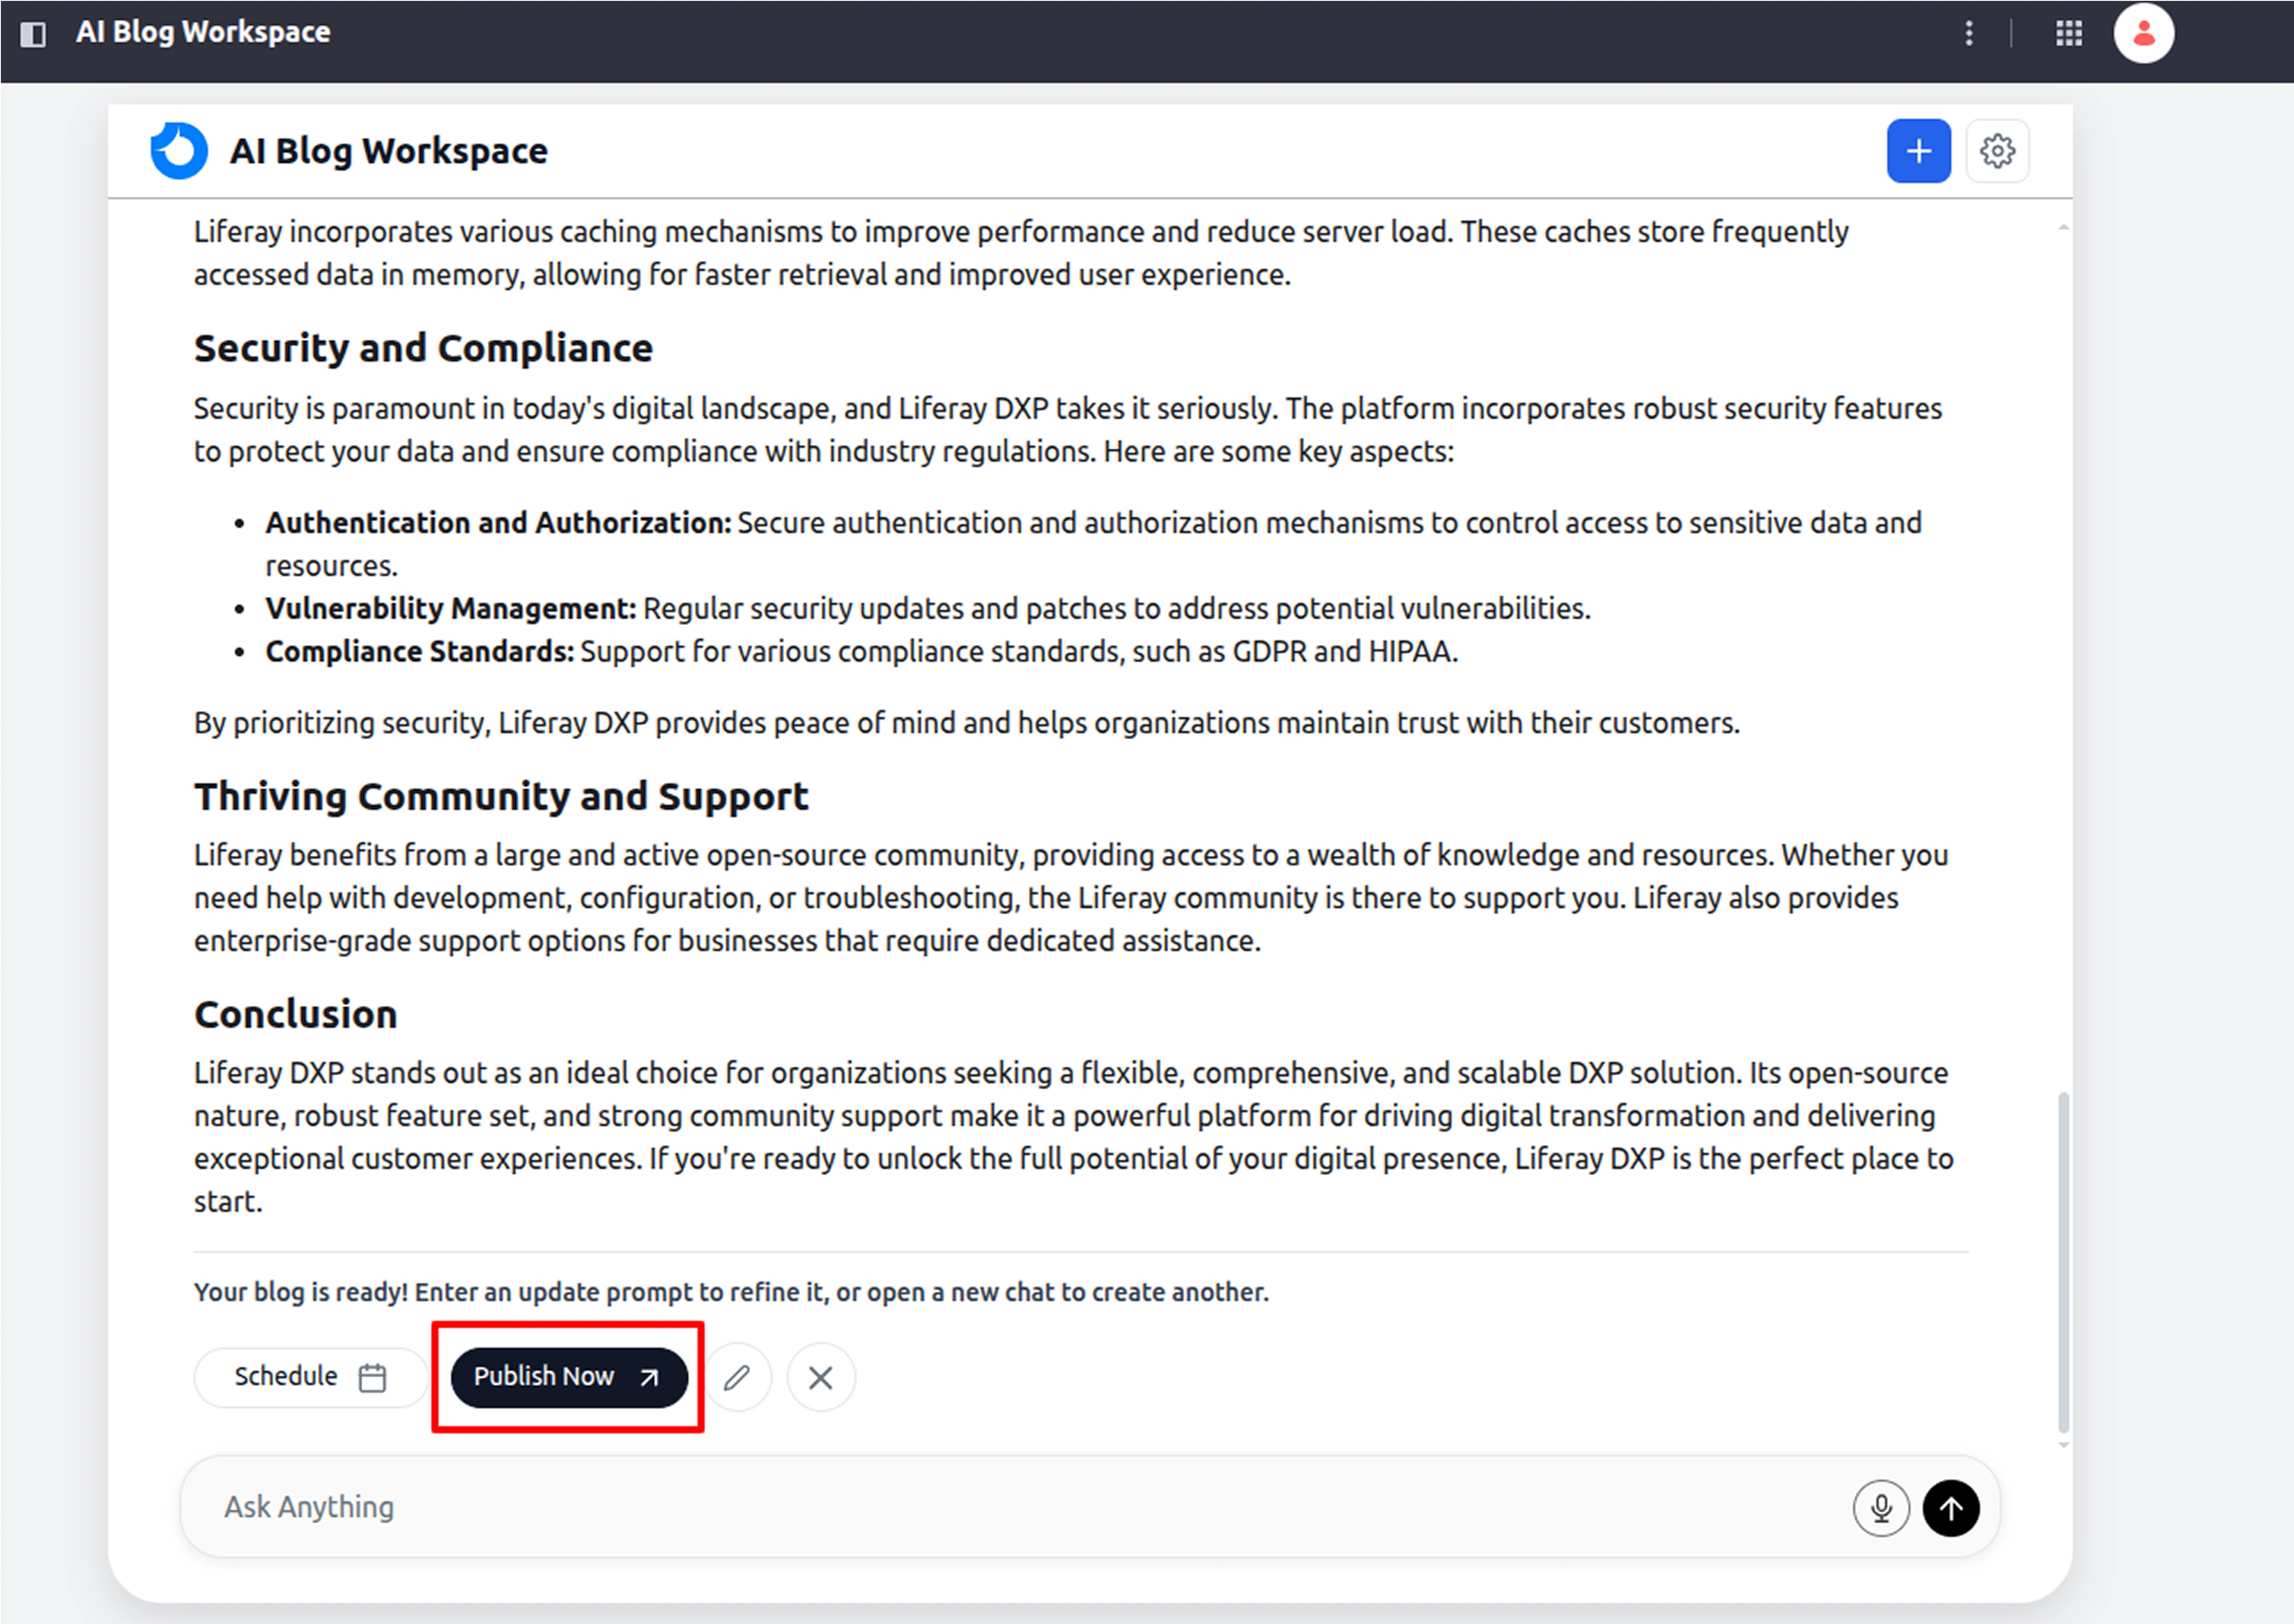The image size is (2294, 1624).
Task: Schedule the blog for later
Action: (311, 1377)
